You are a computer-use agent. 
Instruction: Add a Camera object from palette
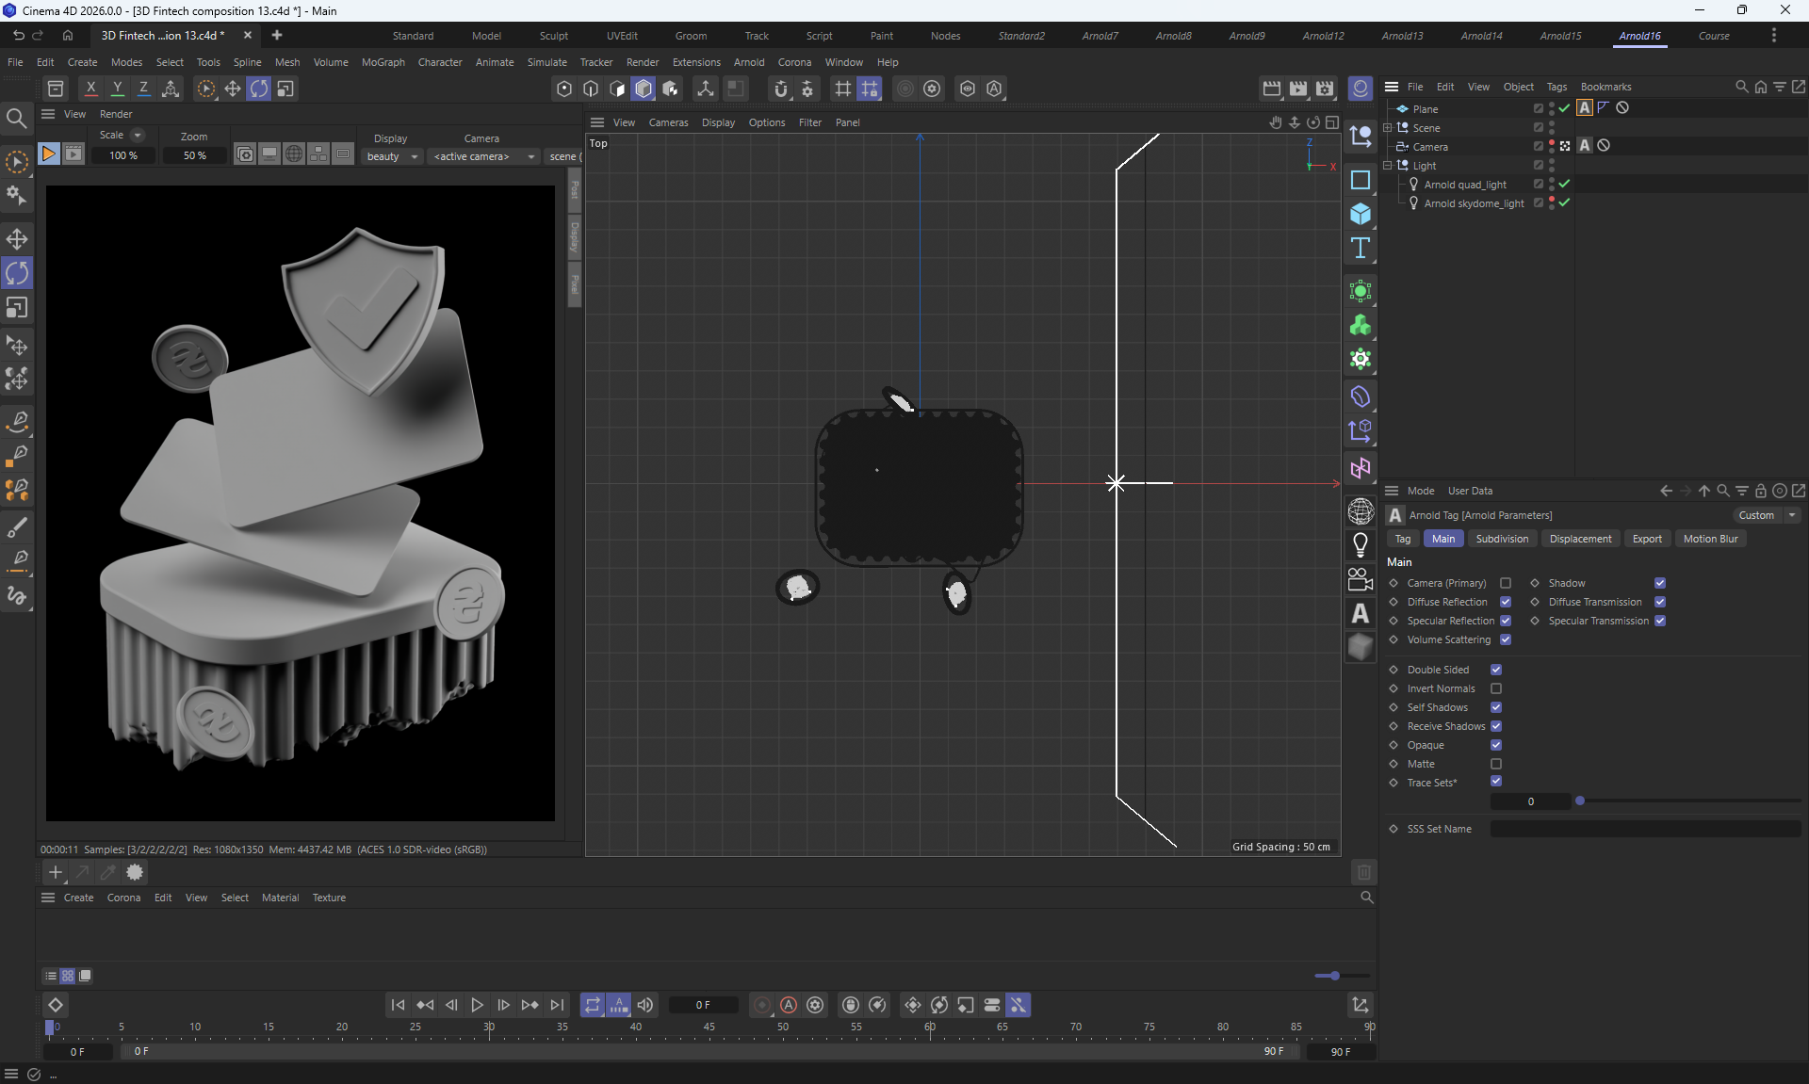click(x=1360, y=578)
